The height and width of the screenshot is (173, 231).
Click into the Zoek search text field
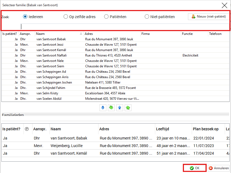pyautogui.click(x=124, y=26)
